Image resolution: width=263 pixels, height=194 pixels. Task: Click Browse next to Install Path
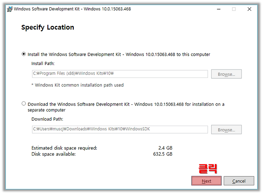click(226, 74)
